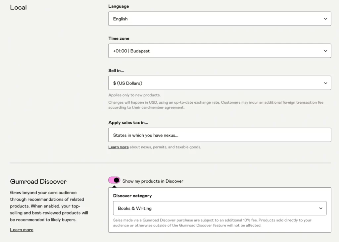Click the Language dropdown chevron
The height and width of the screenshot is (242, 339).
tap(325, 19)
